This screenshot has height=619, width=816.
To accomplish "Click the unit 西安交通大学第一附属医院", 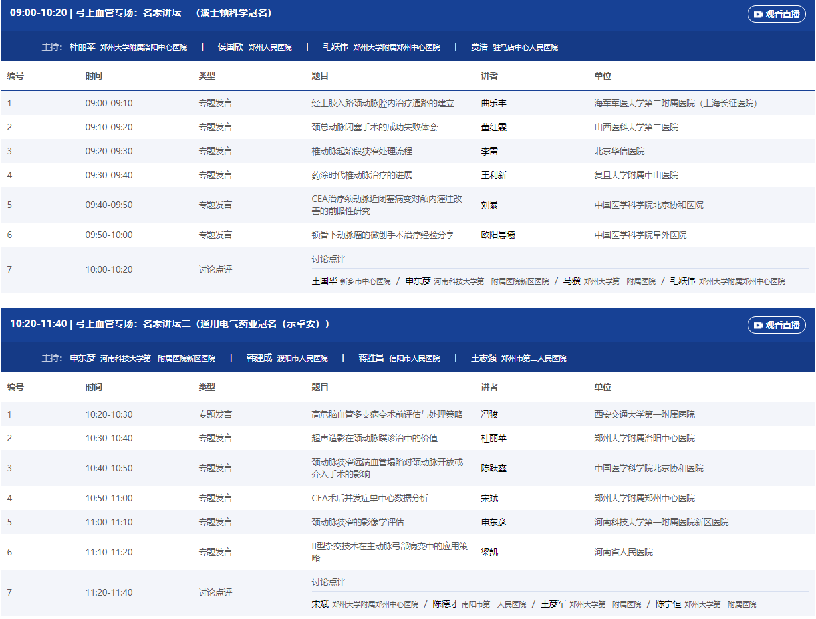I will click(644, 415).
